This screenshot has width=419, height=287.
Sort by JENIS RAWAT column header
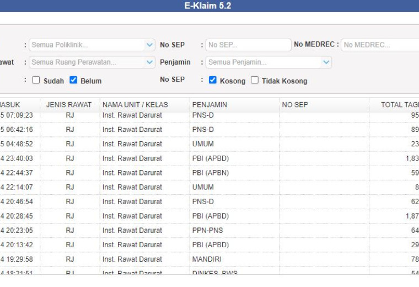coord(70,105)
